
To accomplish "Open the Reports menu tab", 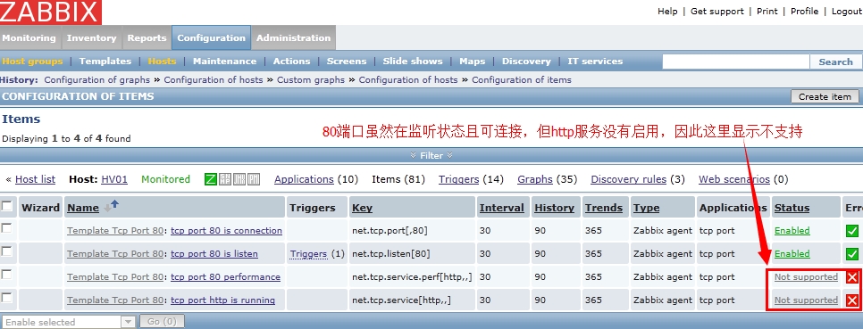I will point(147,38).
